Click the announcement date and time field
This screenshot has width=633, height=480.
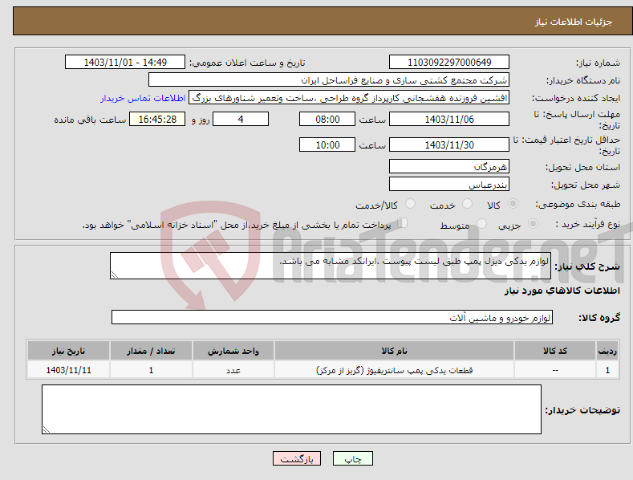[125, 63]
